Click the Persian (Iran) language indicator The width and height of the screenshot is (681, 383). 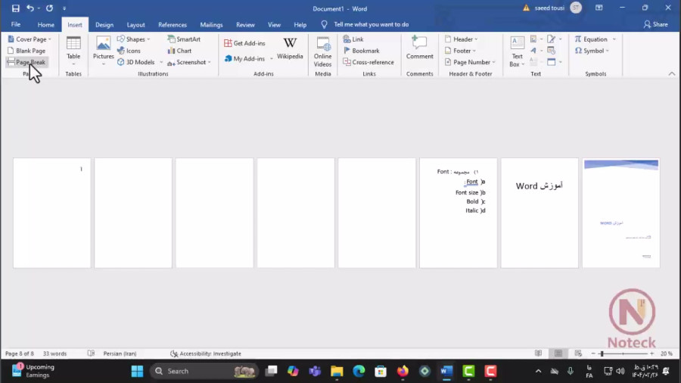[120, 353]
